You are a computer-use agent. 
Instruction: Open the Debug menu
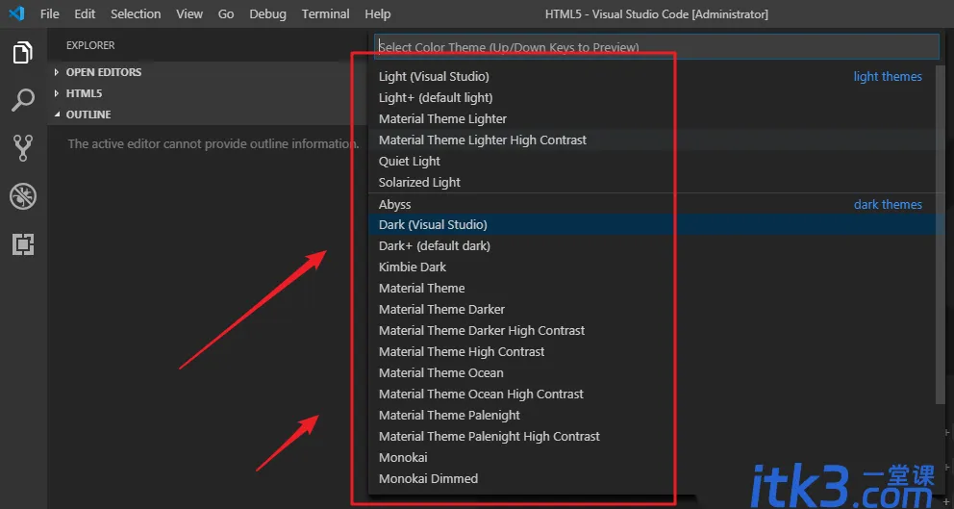[x=267, y=13]
